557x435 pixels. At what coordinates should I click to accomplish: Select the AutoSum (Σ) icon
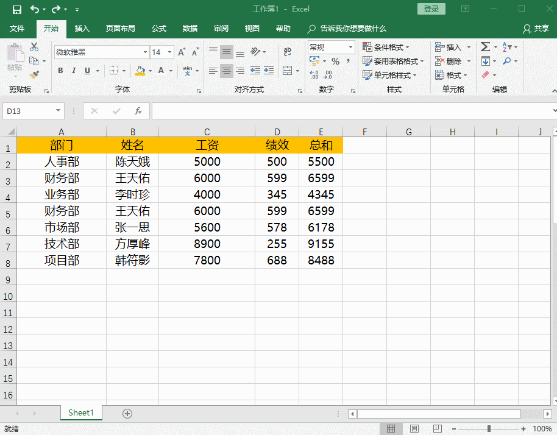[x=485, y=46]
